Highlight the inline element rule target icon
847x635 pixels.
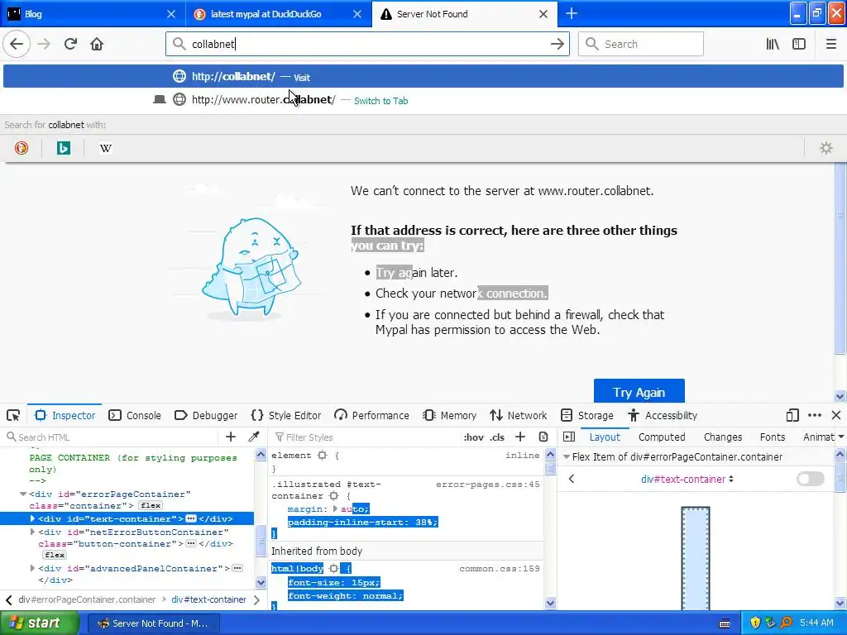coord(323,456)
